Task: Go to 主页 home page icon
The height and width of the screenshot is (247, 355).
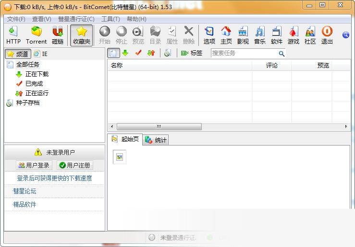Action: (226, 35)
